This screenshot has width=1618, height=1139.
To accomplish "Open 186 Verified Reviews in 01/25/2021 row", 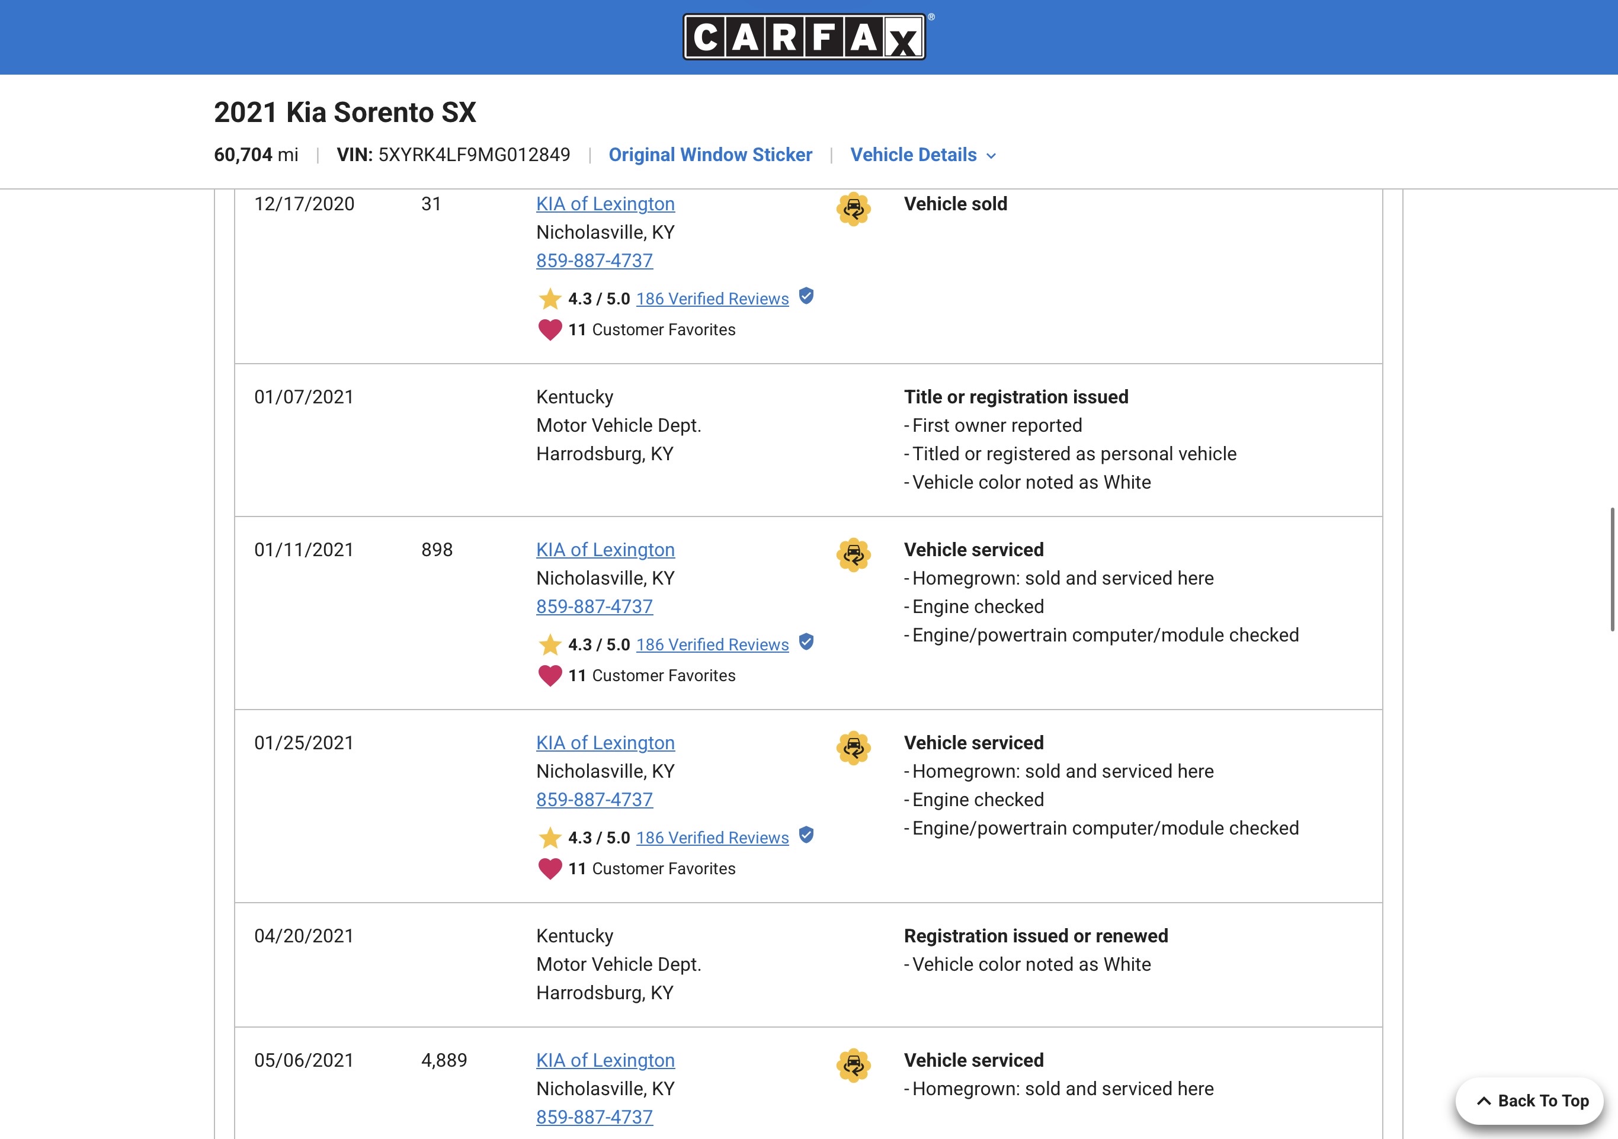I will click(713, 838).
